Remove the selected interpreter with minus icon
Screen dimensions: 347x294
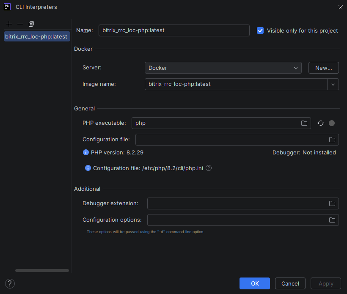pyautogui.click(x=20, y=24)
